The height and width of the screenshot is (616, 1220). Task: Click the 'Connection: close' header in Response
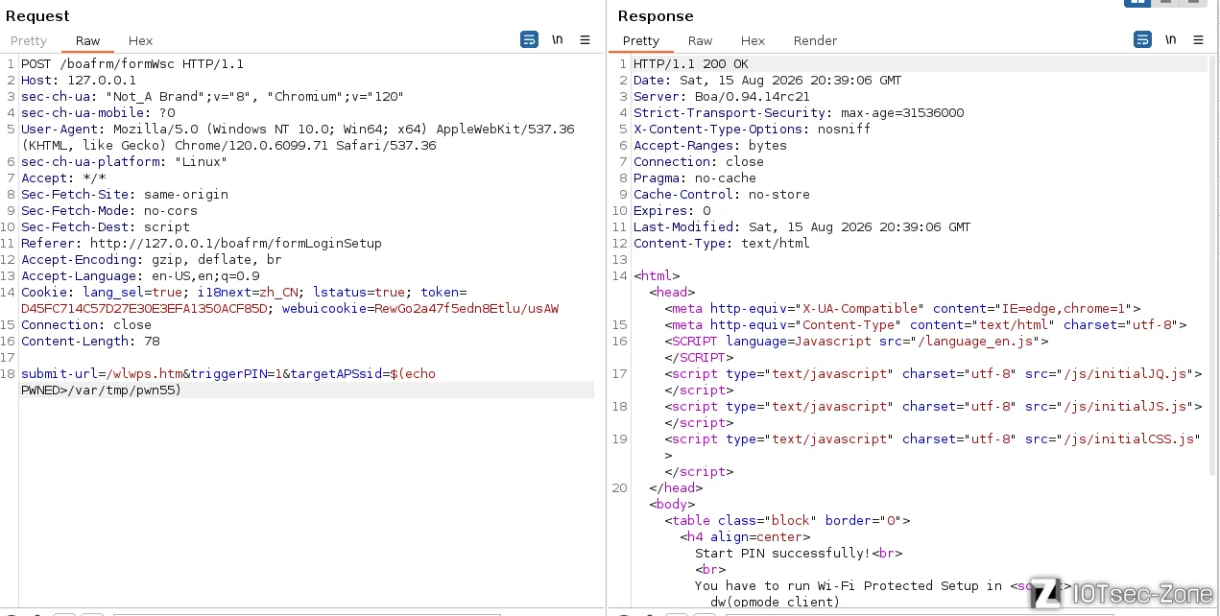699,162
